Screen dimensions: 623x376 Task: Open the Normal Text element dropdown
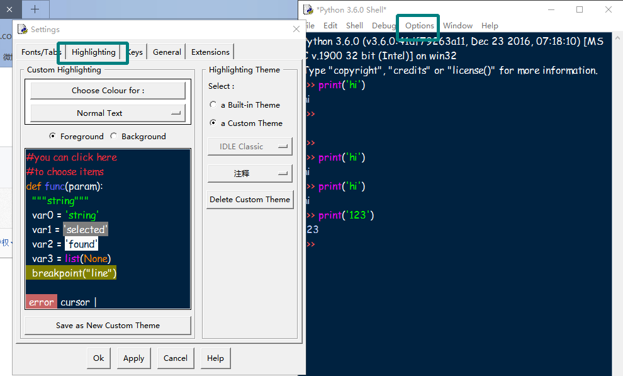[x=108, y=113]
